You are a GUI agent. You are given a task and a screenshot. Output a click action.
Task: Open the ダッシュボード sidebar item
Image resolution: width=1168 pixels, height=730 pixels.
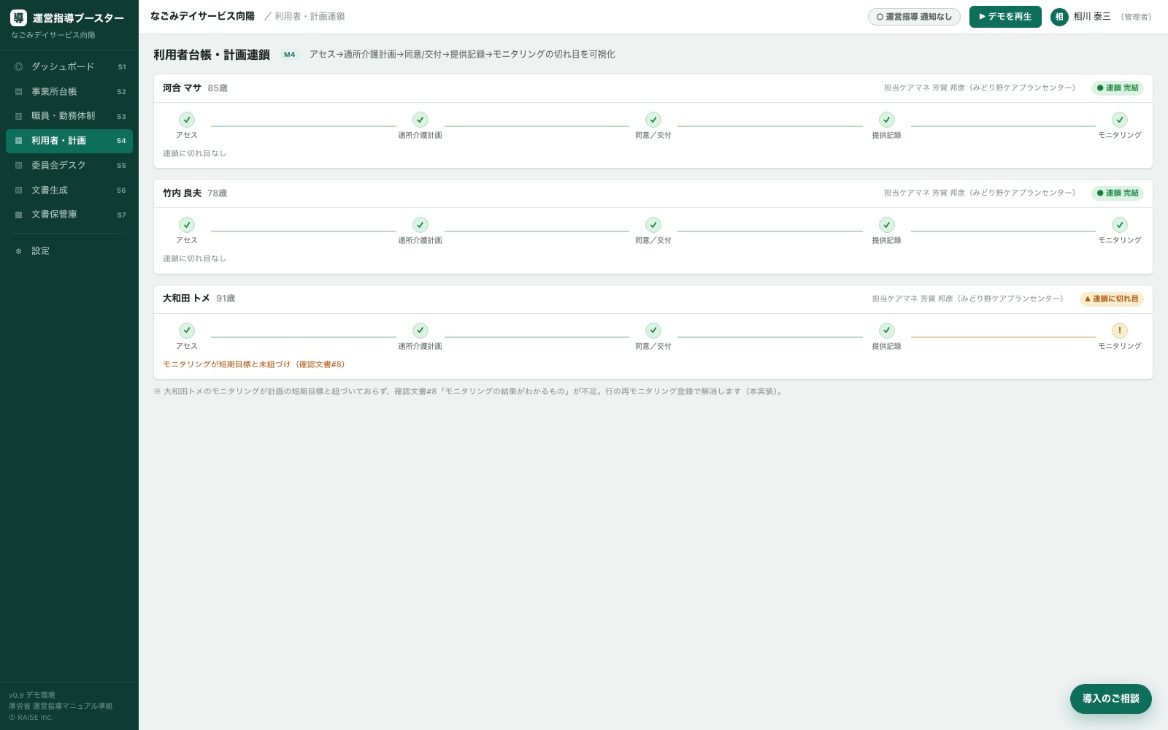click(69, 66)
